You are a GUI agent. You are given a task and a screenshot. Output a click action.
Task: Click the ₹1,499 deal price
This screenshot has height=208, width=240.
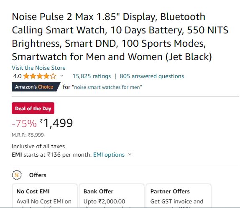[x=56, y=123]
